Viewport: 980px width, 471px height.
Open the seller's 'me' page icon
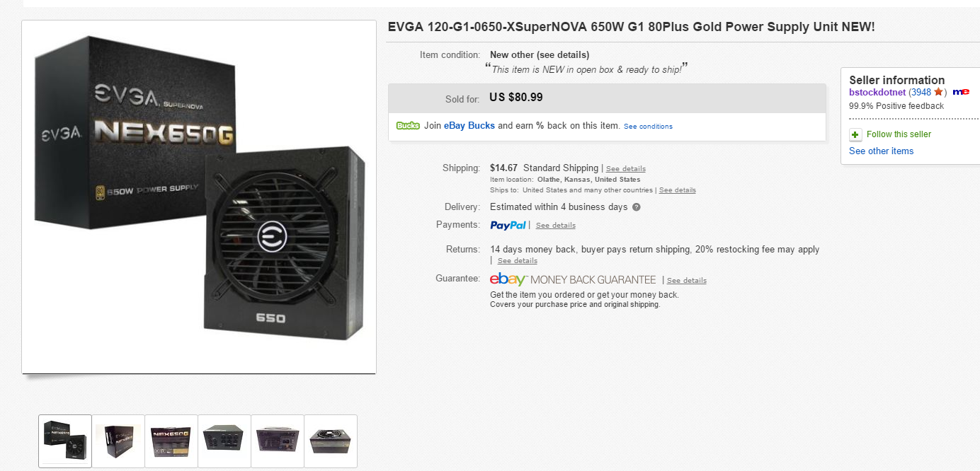pyautogui.click(x=961, y=92)
